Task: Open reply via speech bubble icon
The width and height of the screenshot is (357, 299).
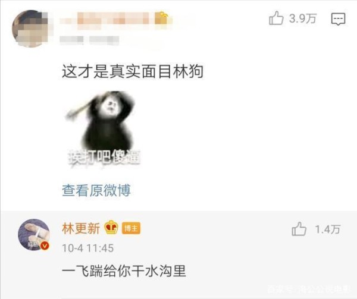Action: [338, 19]
